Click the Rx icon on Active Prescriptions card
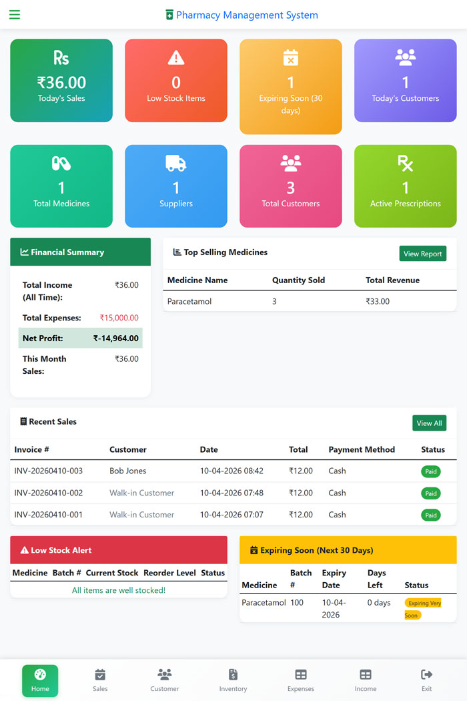Image resolution: width=467 pixels, height=701 pixels. tap(406, 163)
